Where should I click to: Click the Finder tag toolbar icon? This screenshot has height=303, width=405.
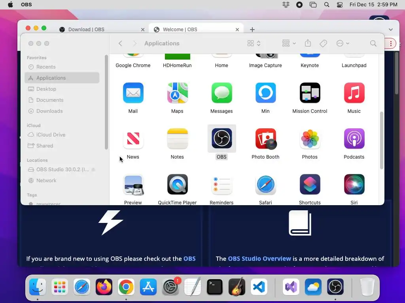[323, 43]
